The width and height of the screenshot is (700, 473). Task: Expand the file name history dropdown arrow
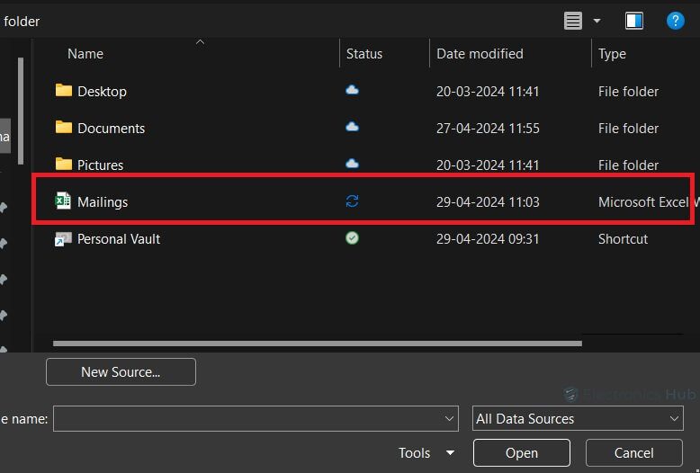click(450, 418)
